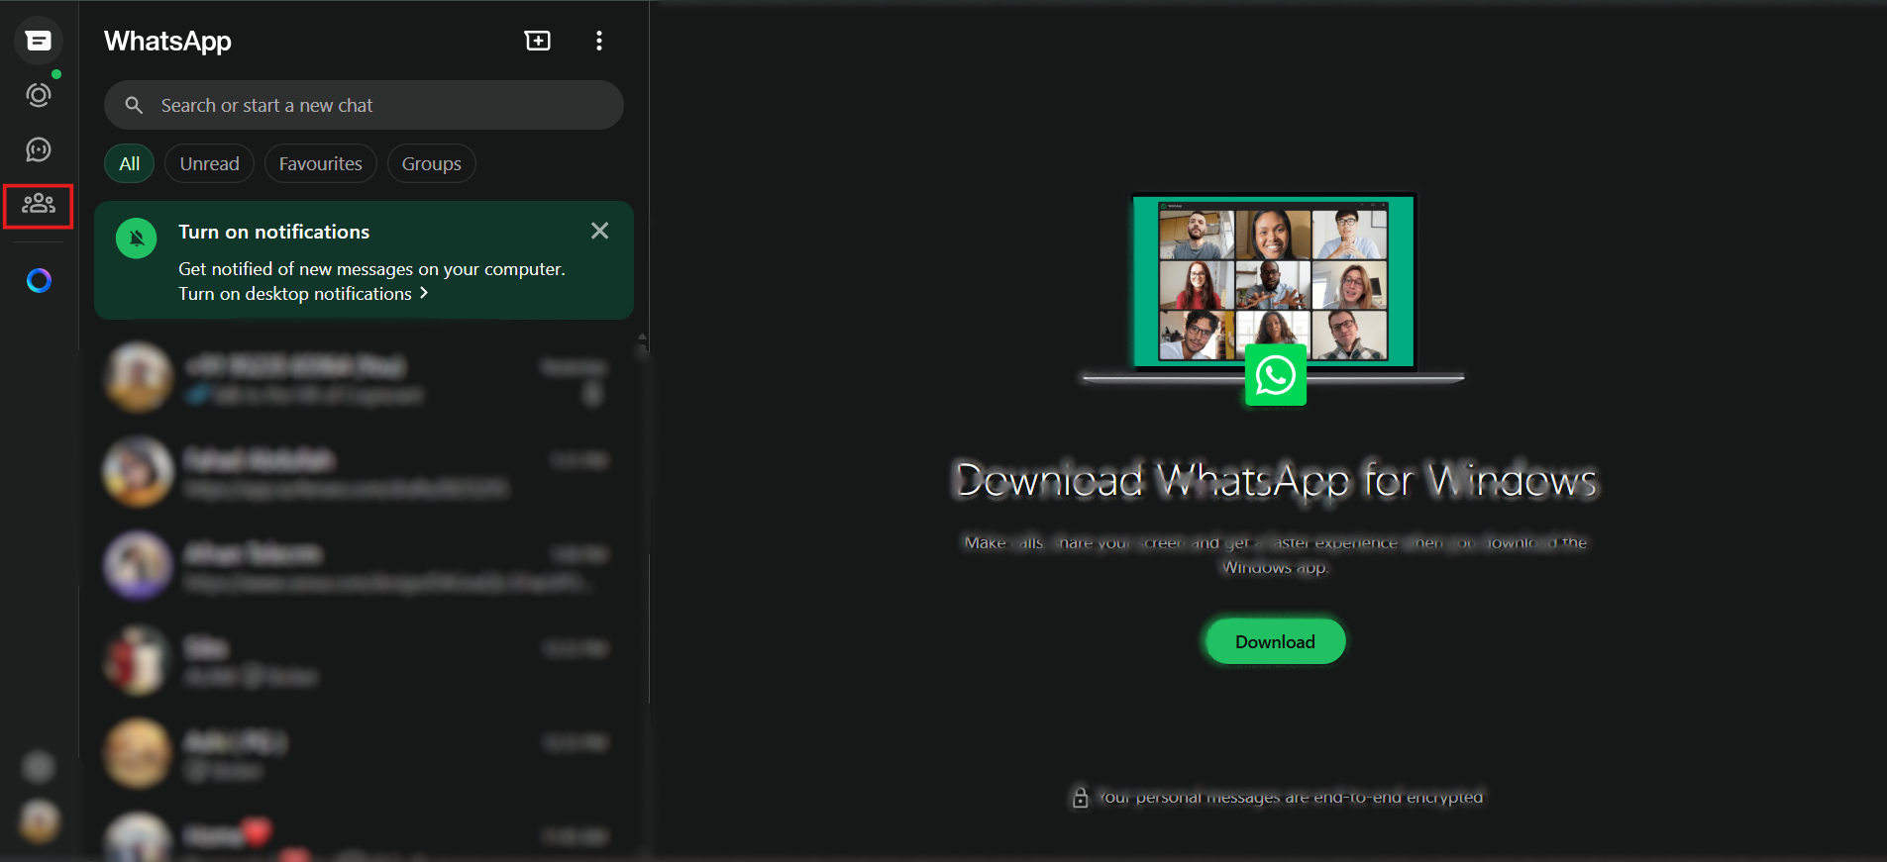The width and height of the screenshot is (1887, 862).
Task: Click the chevron after desktop notifications
Action: coord(424,293)
